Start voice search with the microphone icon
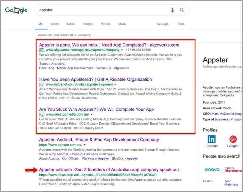The width and height of the screenshot is (243, 192). click(x=172, y=10)
